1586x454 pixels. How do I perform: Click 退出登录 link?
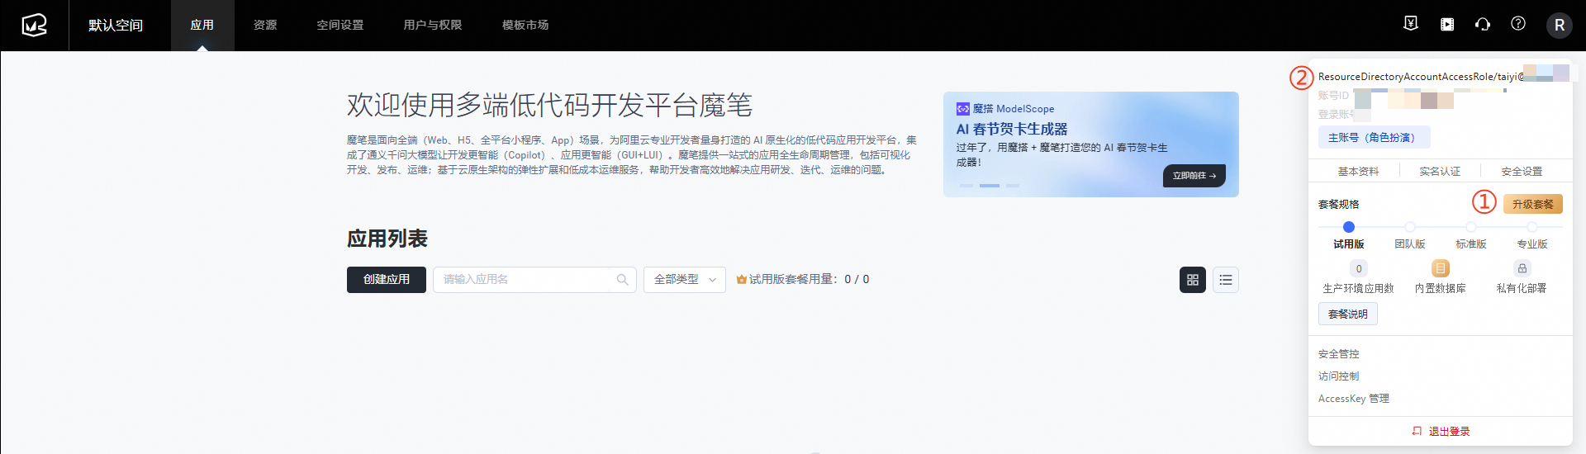coord(1450,432)
